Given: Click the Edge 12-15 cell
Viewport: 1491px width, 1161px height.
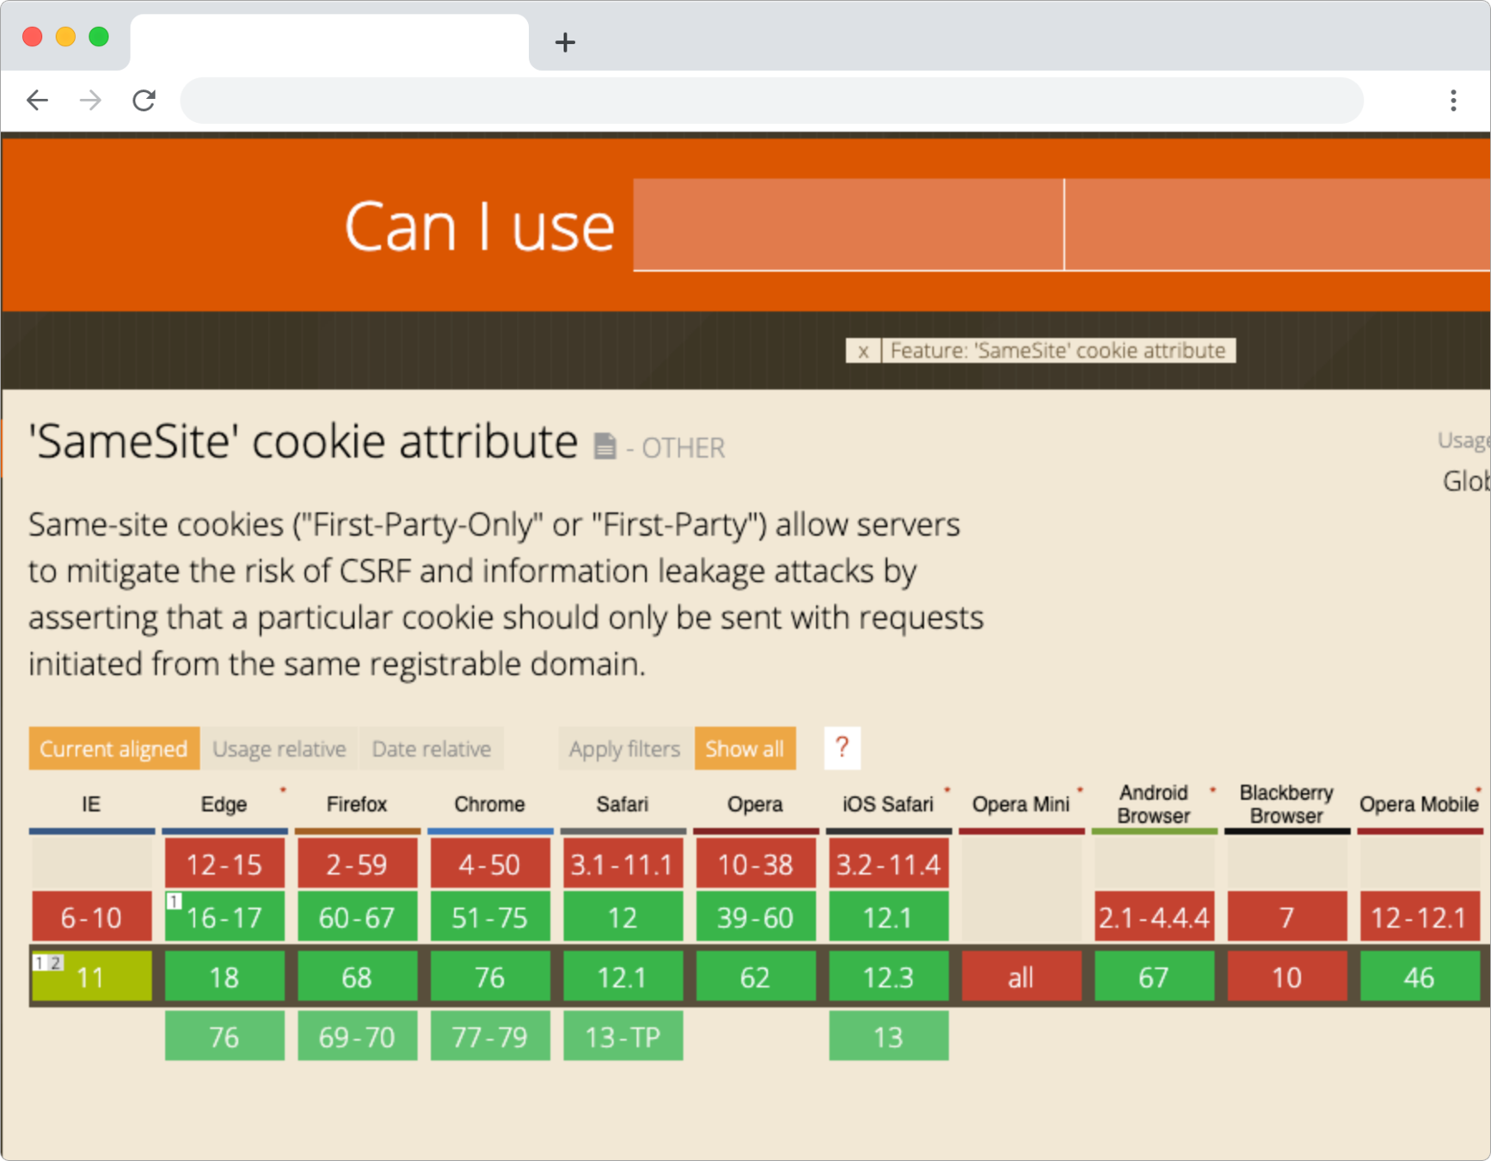Looking at the screenshot, I should point(224,863).
